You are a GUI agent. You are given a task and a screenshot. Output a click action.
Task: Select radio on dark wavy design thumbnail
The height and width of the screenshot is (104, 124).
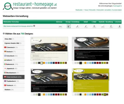coord(32,70)
